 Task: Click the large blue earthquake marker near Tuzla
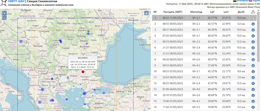(21, 41)
